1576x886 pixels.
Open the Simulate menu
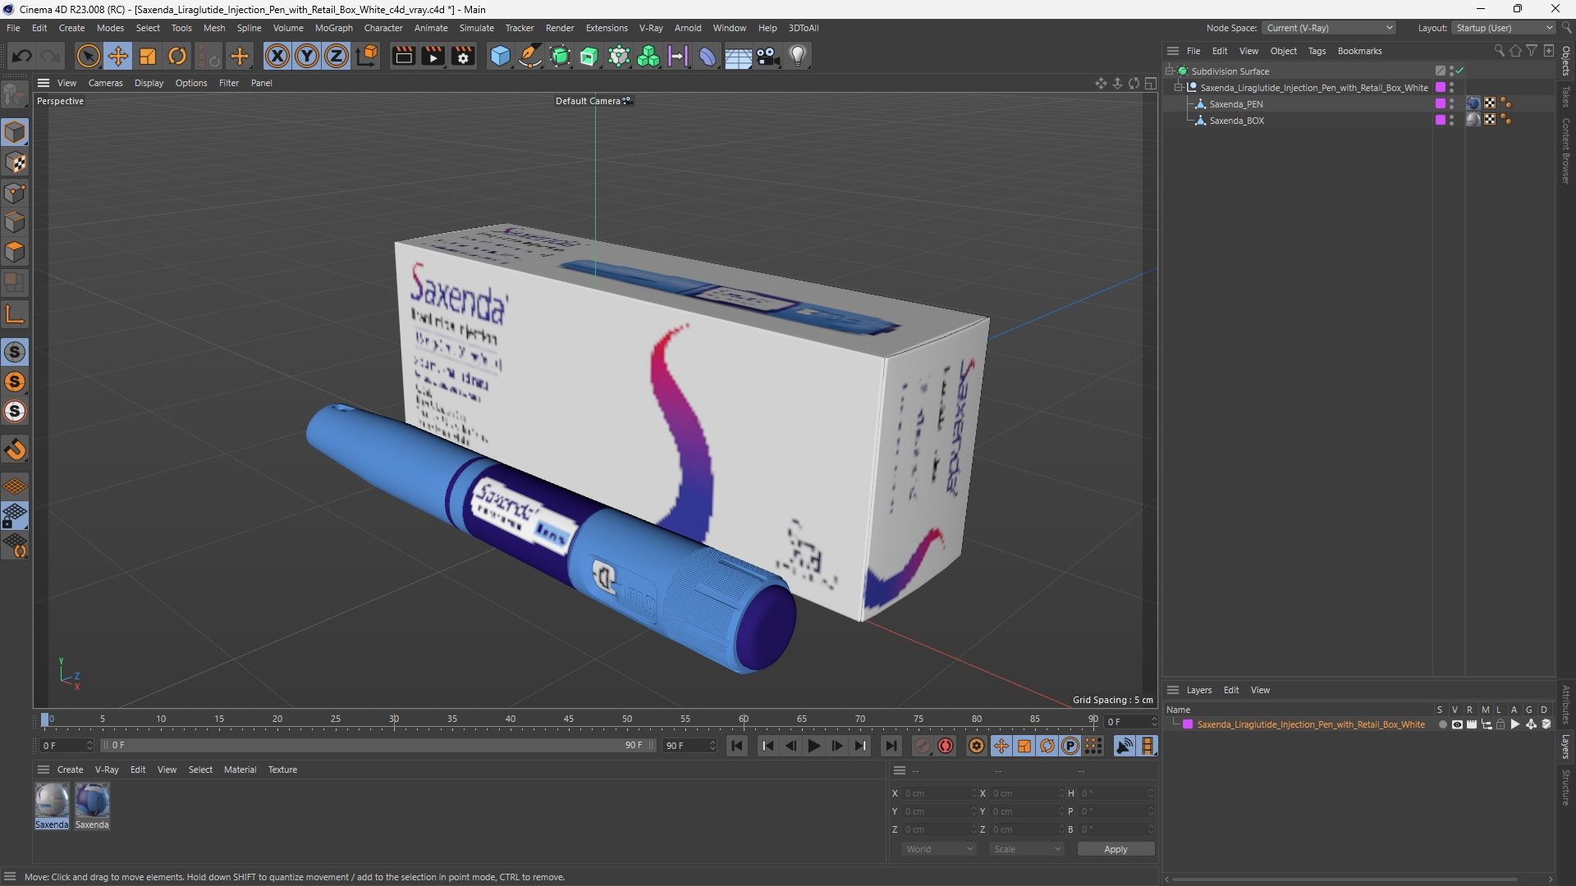(x=477, y=28)
